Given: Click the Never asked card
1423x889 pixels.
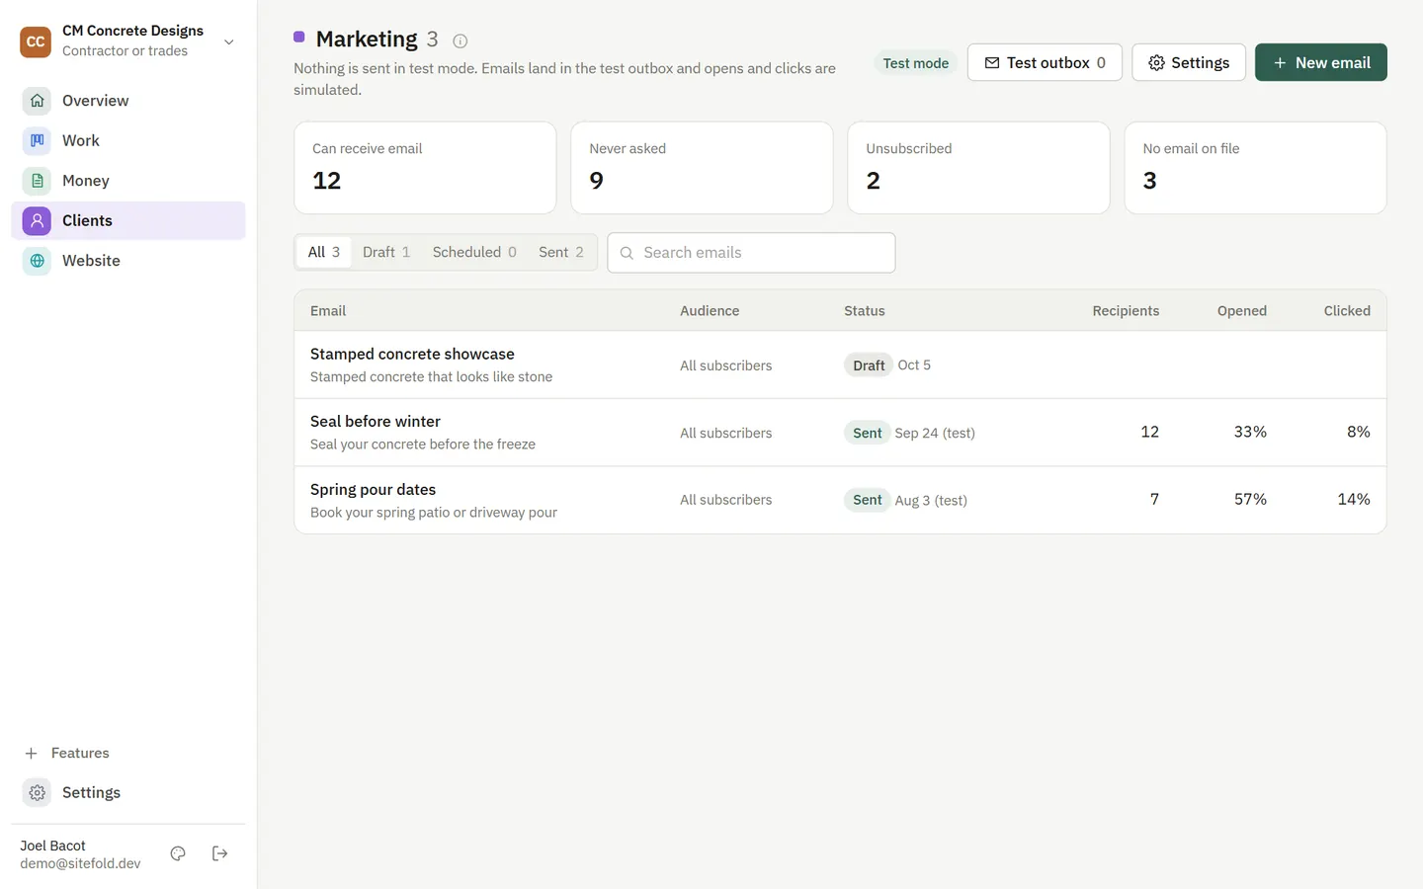Looking at the screenshot, I should click(x=702, y=168).
